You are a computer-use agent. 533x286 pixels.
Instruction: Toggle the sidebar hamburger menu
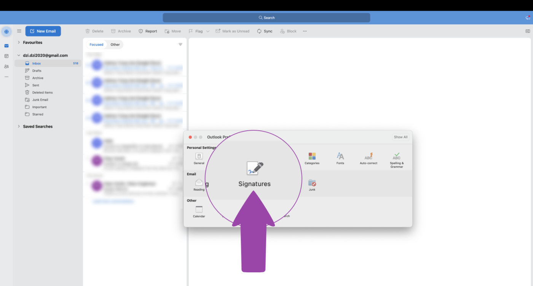(19, 31)
